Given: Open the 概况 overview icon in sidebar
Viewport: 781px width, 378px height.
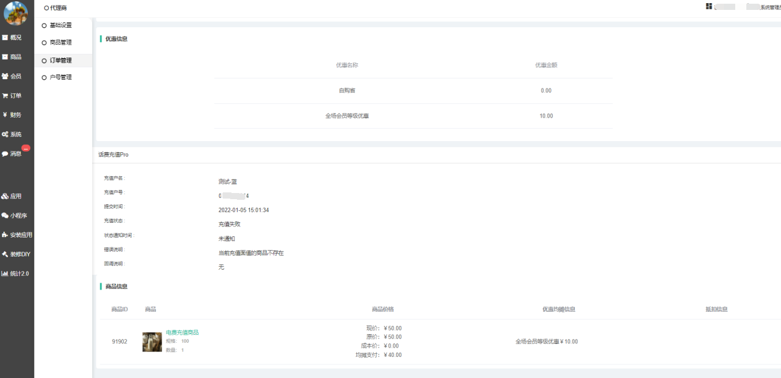Looking at the screenshot, I should click(5, 38).
